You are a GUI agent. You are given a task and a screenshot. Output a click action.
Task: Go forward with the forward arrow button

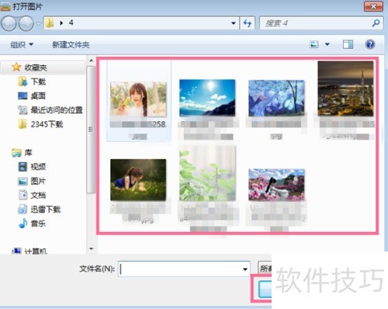click(26, 23)
